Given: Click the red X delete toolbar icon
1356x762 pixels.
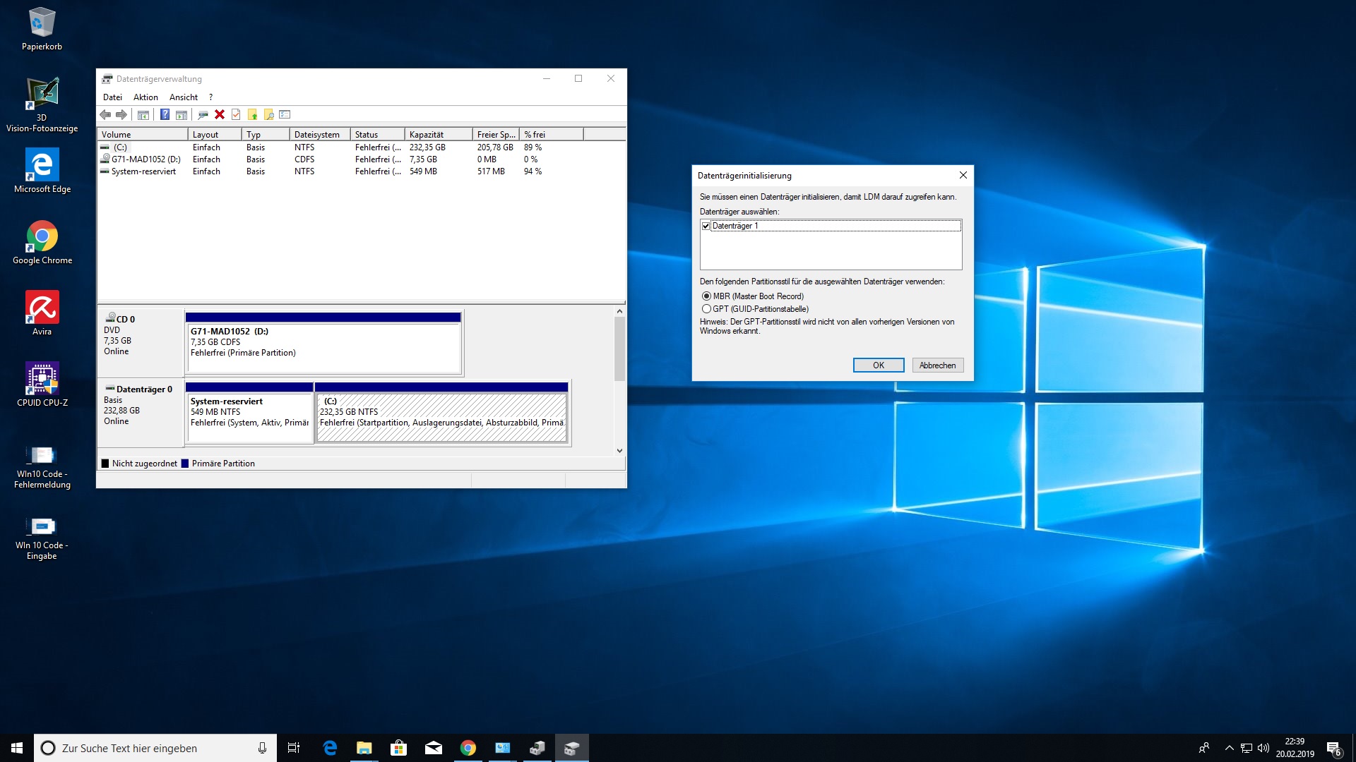Looking at the screenshot, I should [x=220, y=114].
